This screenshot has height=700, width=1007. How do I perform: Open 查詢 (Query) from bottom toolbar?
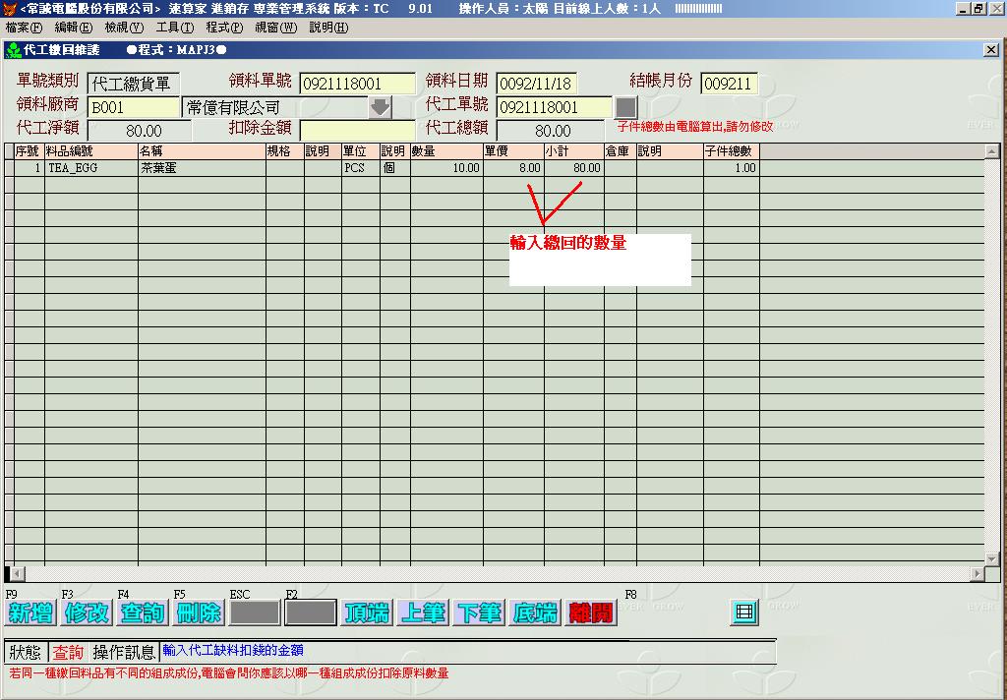[142, 612]
